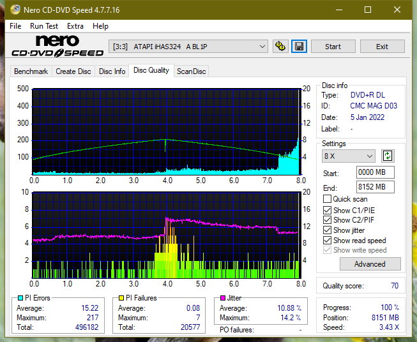Switch to the Disc Info tab
This screenshot has width=417, height=342.
(112, 71)
